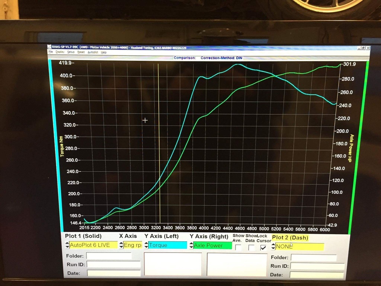Select the cyan Torque axis field
This screenshot has height=286, width=381.
(x=168, y=245)
